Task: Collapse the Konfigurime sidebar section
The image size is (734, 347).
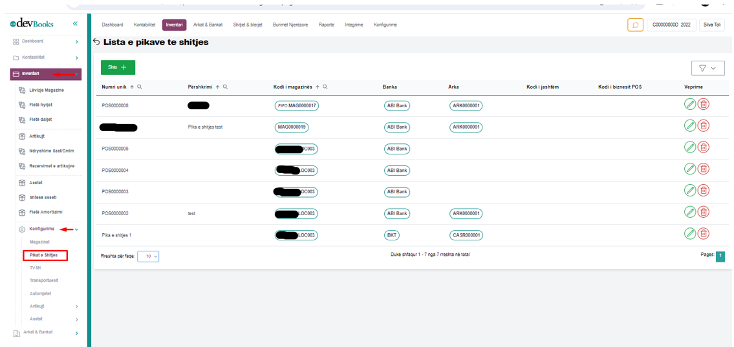Action: [77, 229]
